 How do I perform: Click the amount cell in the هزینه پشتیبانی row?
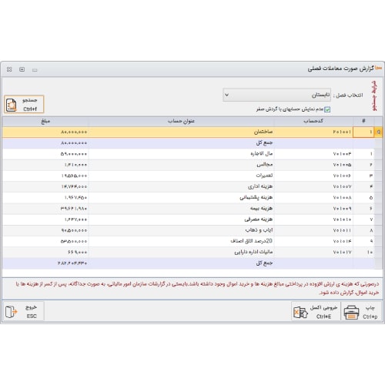[45, 197]
